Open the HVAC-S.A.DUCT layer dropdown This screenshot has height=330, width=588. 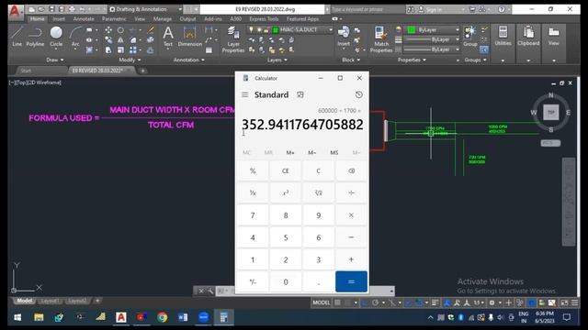[331, 30]
